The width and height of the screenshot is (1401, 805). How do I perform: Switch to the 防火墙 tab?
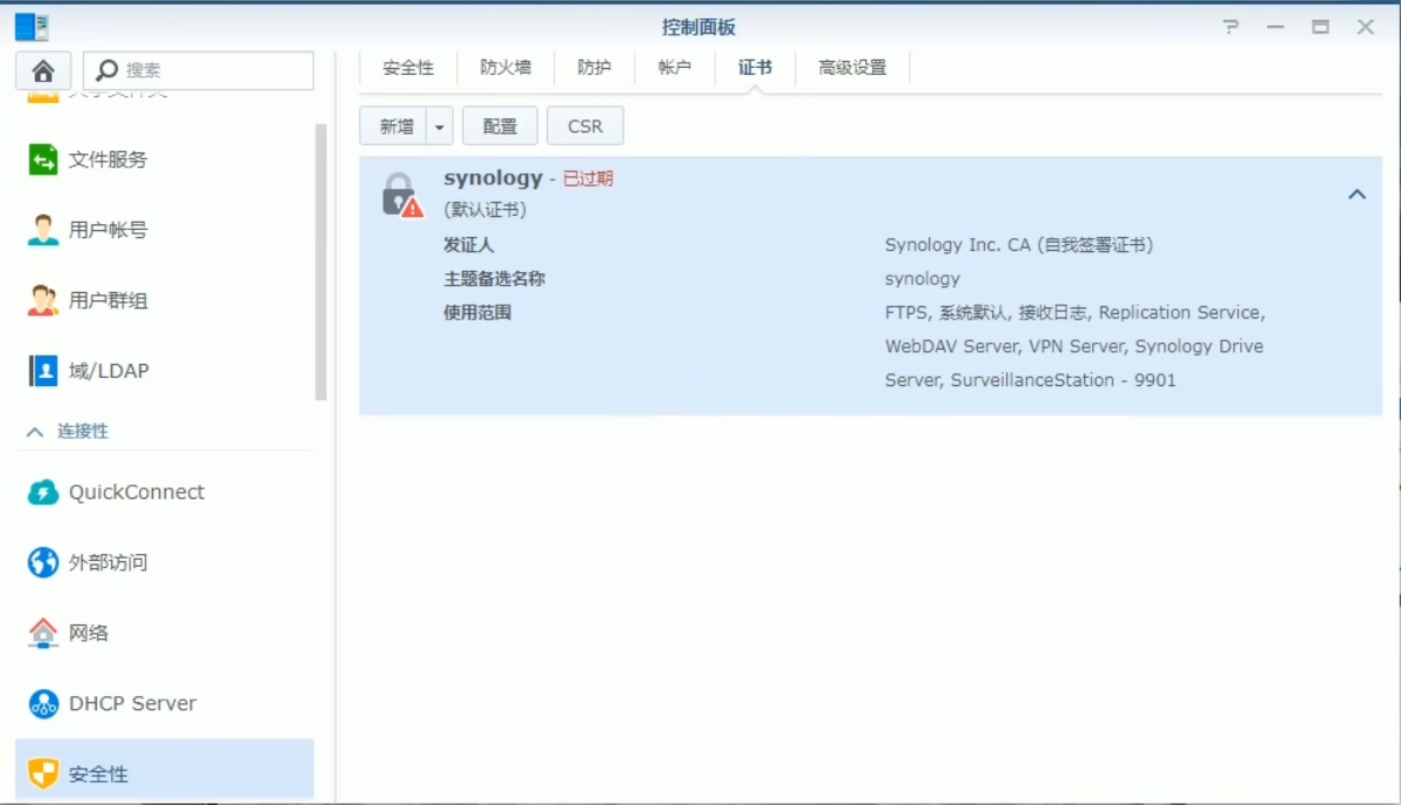tap(505, 67)
